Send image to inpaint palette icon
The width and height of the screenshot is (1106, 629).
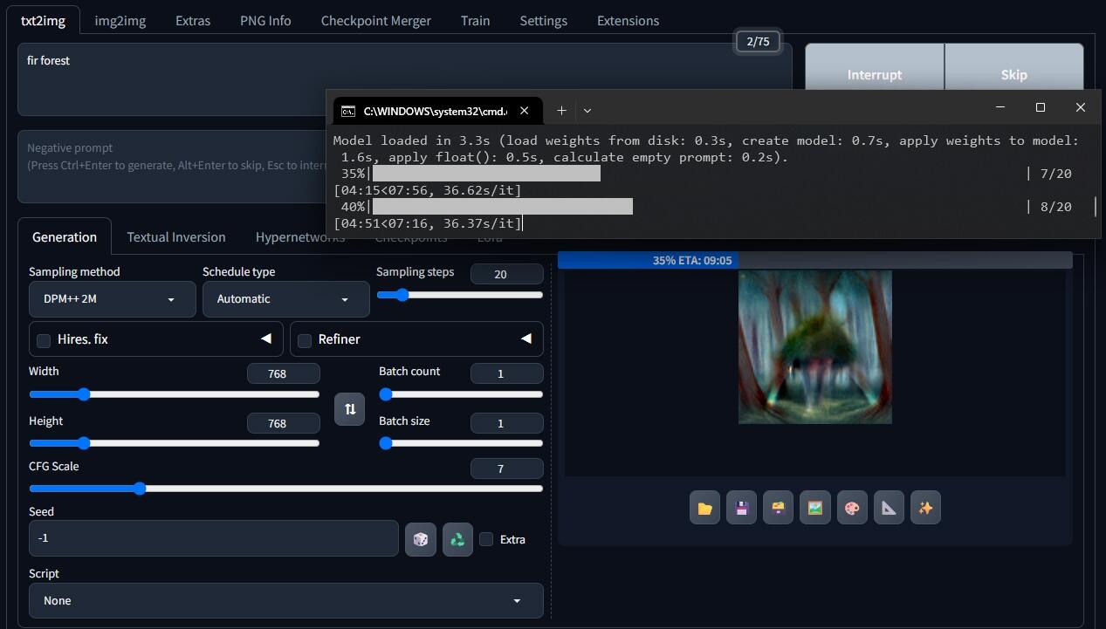click(x=852, y=508)
